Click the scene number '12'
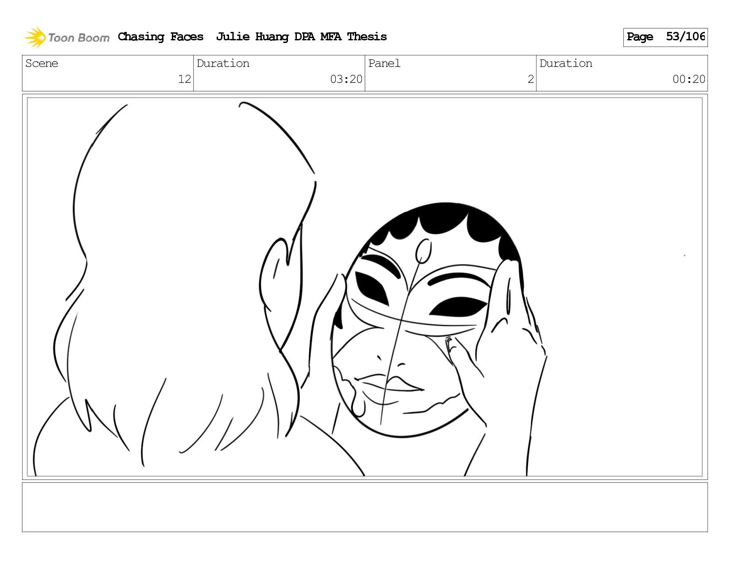 point(184,79)
